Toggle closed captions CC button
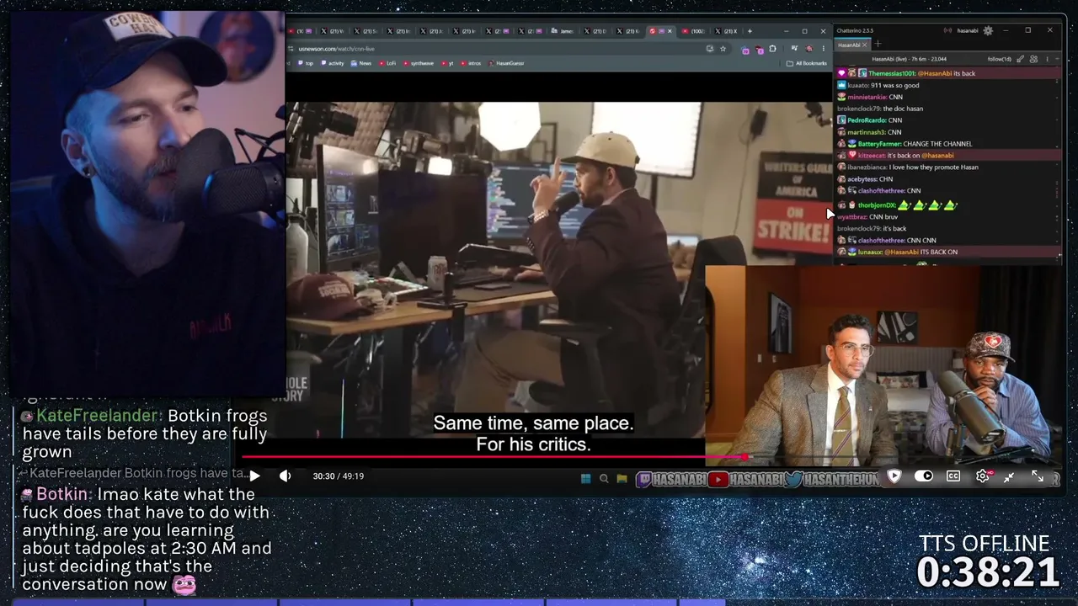The width and height of the screenshot is (1078, 606). pos(953,476)
